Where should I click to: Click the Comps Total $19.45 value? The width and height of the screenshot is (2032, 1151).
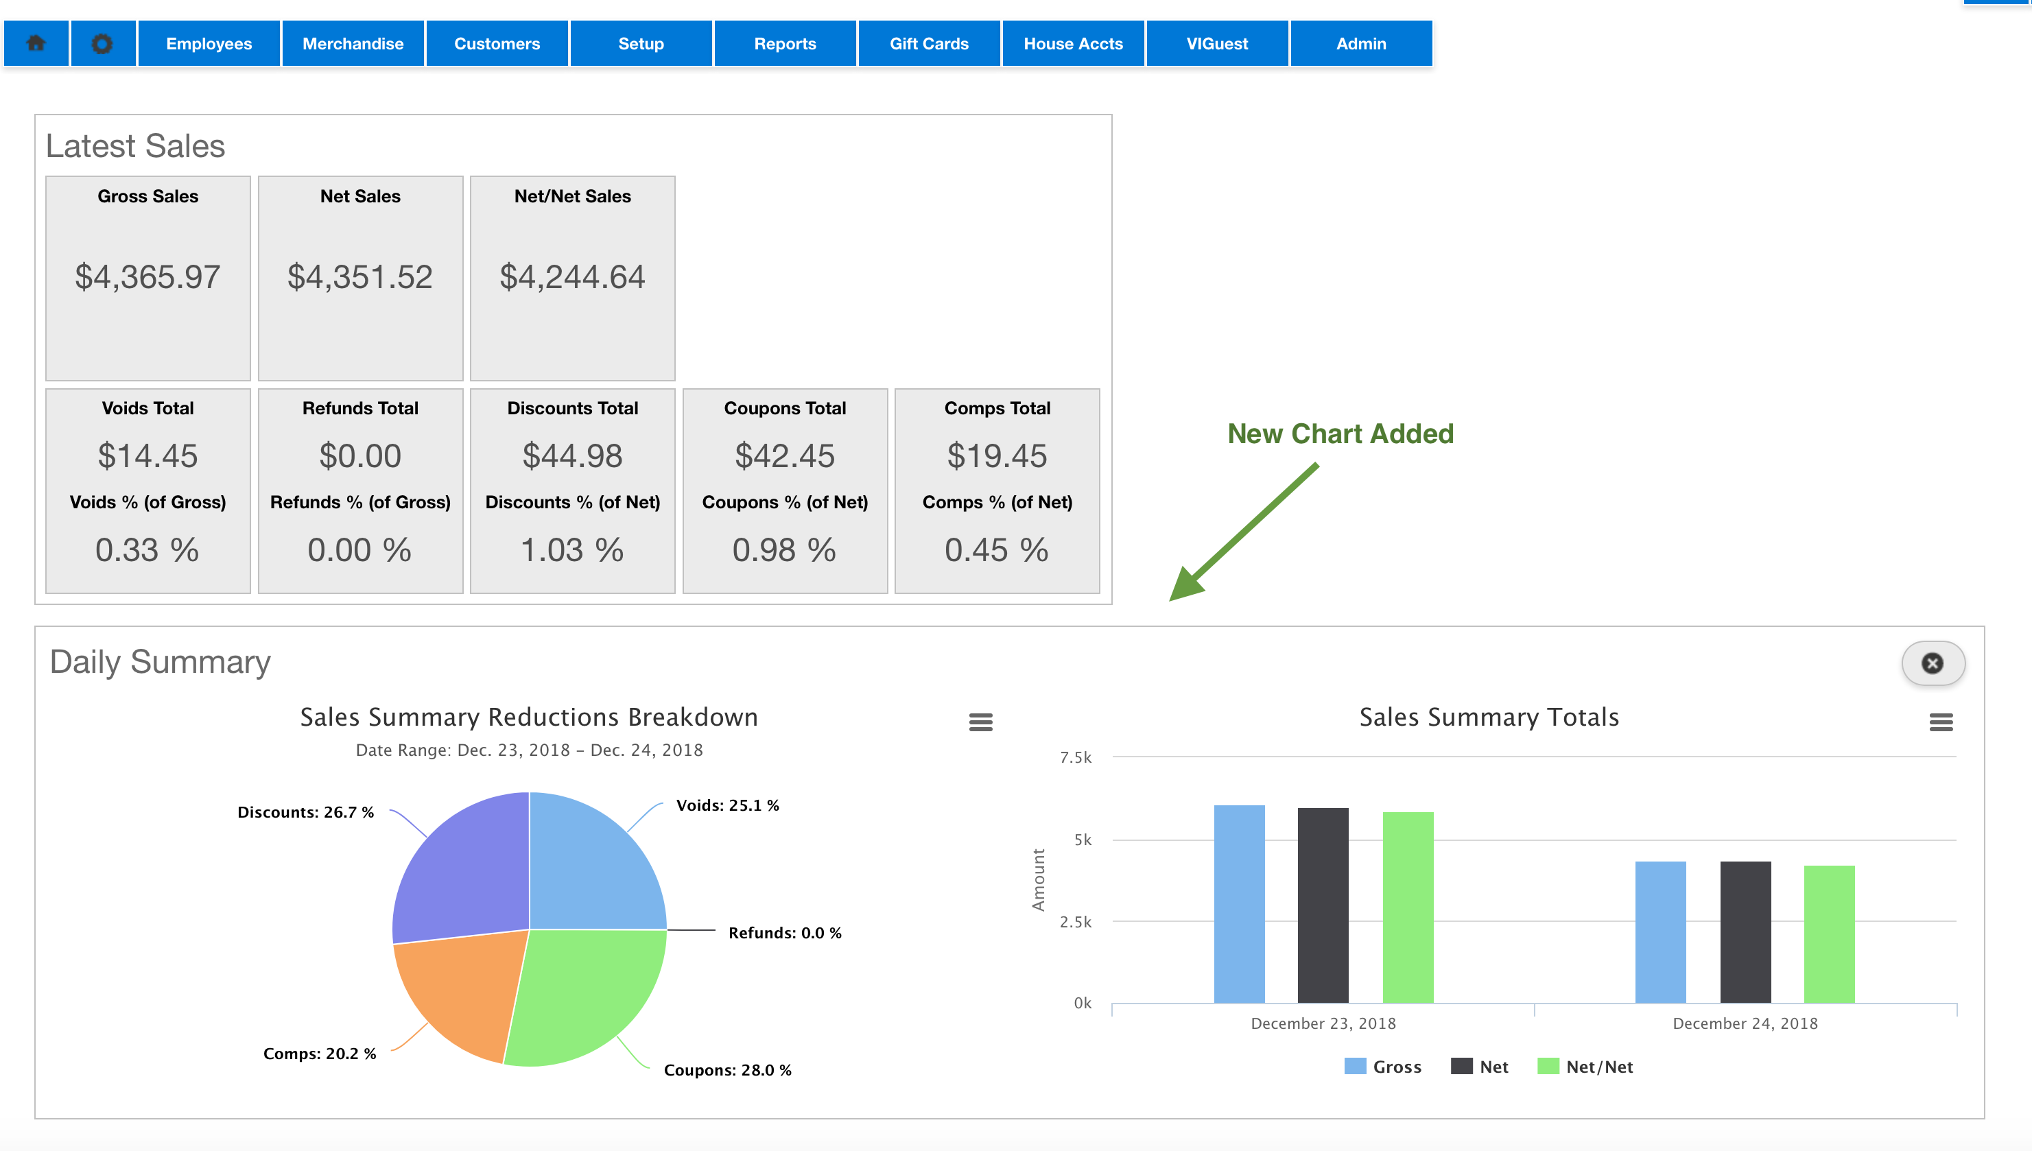click(997, 456)
